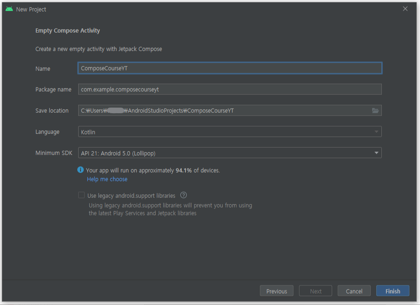The width and height of the screenshot is (420, 305).
Task: Click the Previous button
Action: tap(276, 290)
